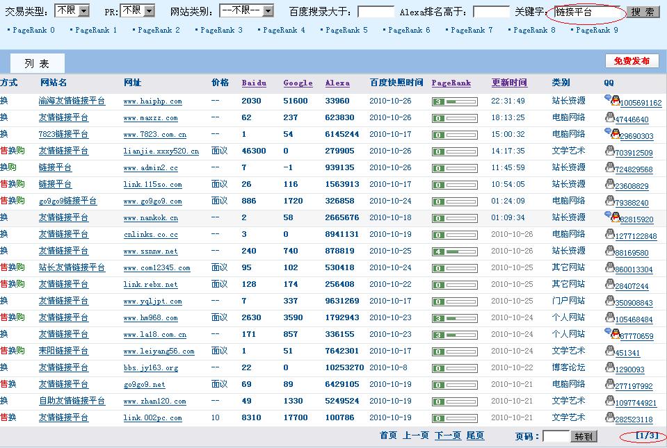The height and width of the screenshot is (448, 667).
Task: Sort by Baidu column header
Action: click(254, 83)
